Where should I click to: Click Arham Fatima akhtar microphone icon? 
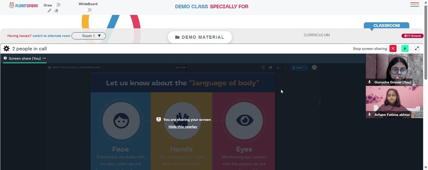click(x=370, y=115)
